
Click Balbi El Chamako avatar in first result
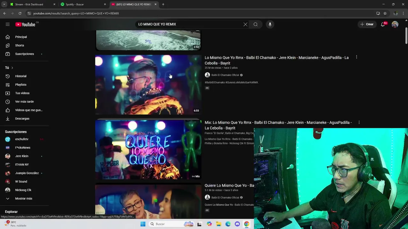[x=207, y=75]
